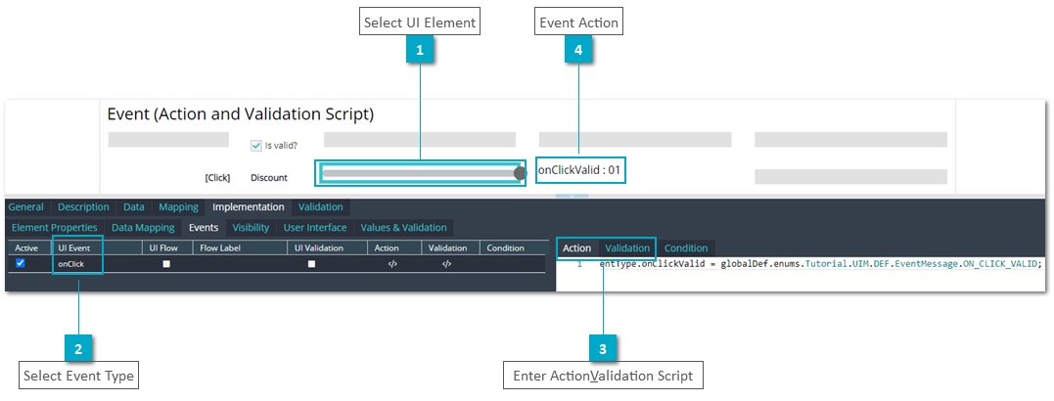This screenshot has height=401, width=1054.
Task: Enable the UI Flow checkbox for onClick
Action: [166, 264]
